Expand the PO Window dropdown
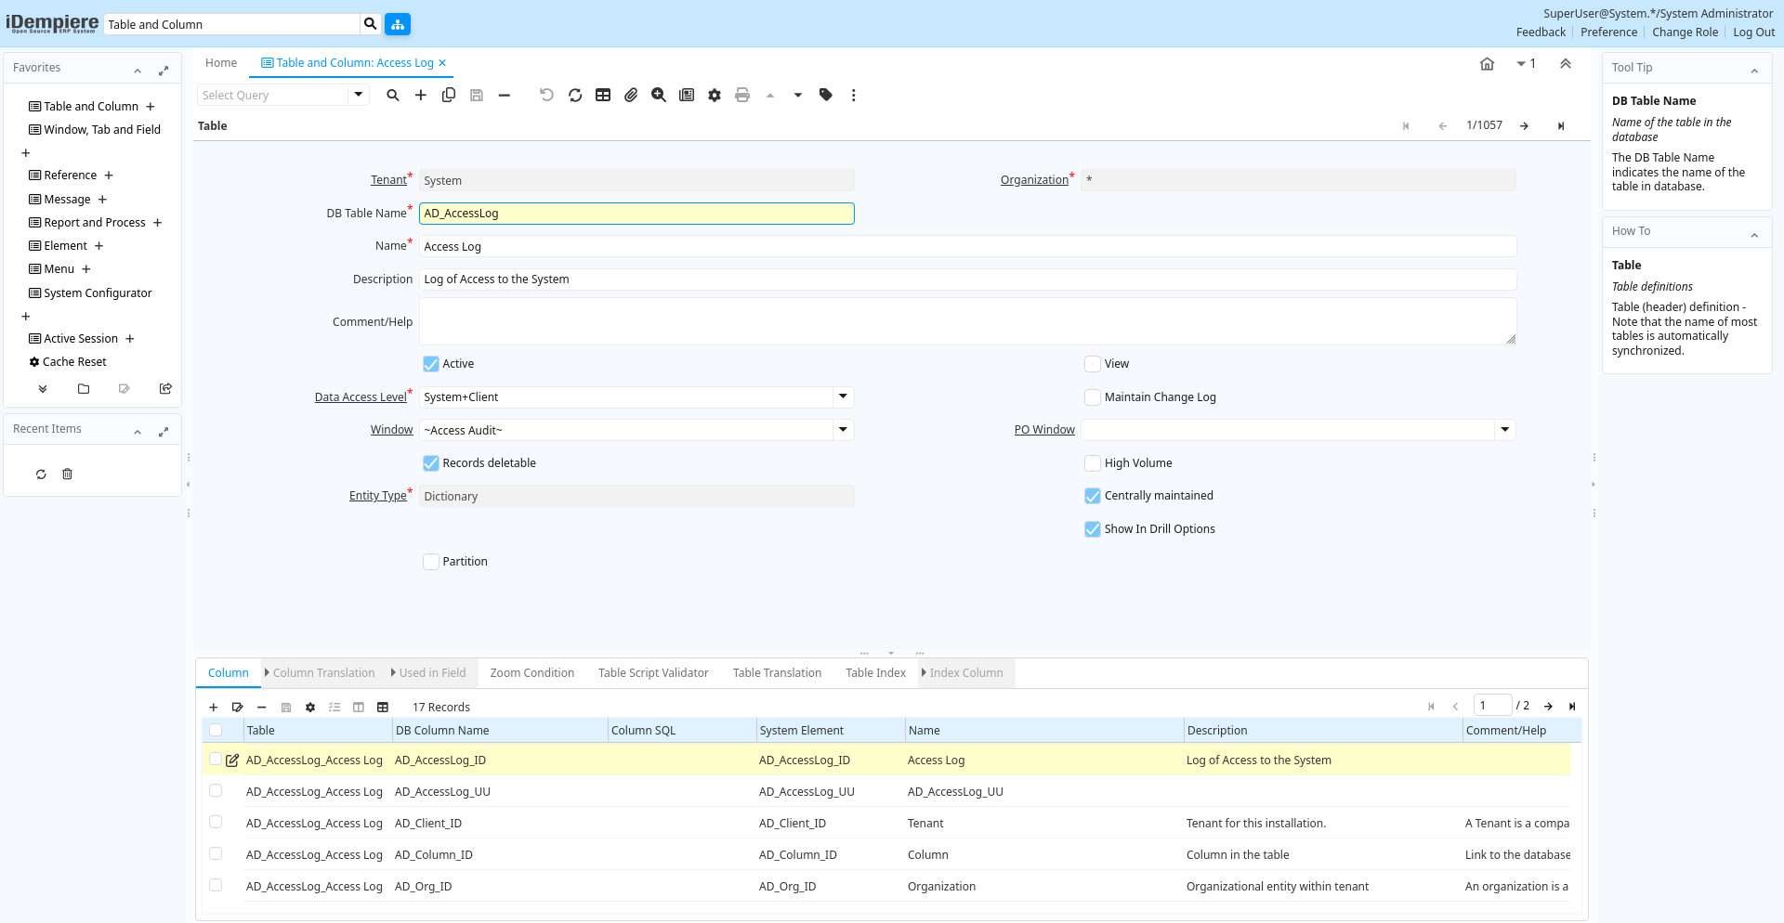 (x=1504, y=430)
